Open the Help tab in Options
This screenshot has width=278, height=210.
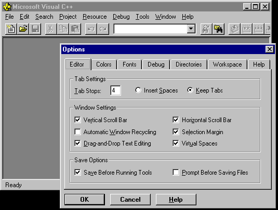259,64
